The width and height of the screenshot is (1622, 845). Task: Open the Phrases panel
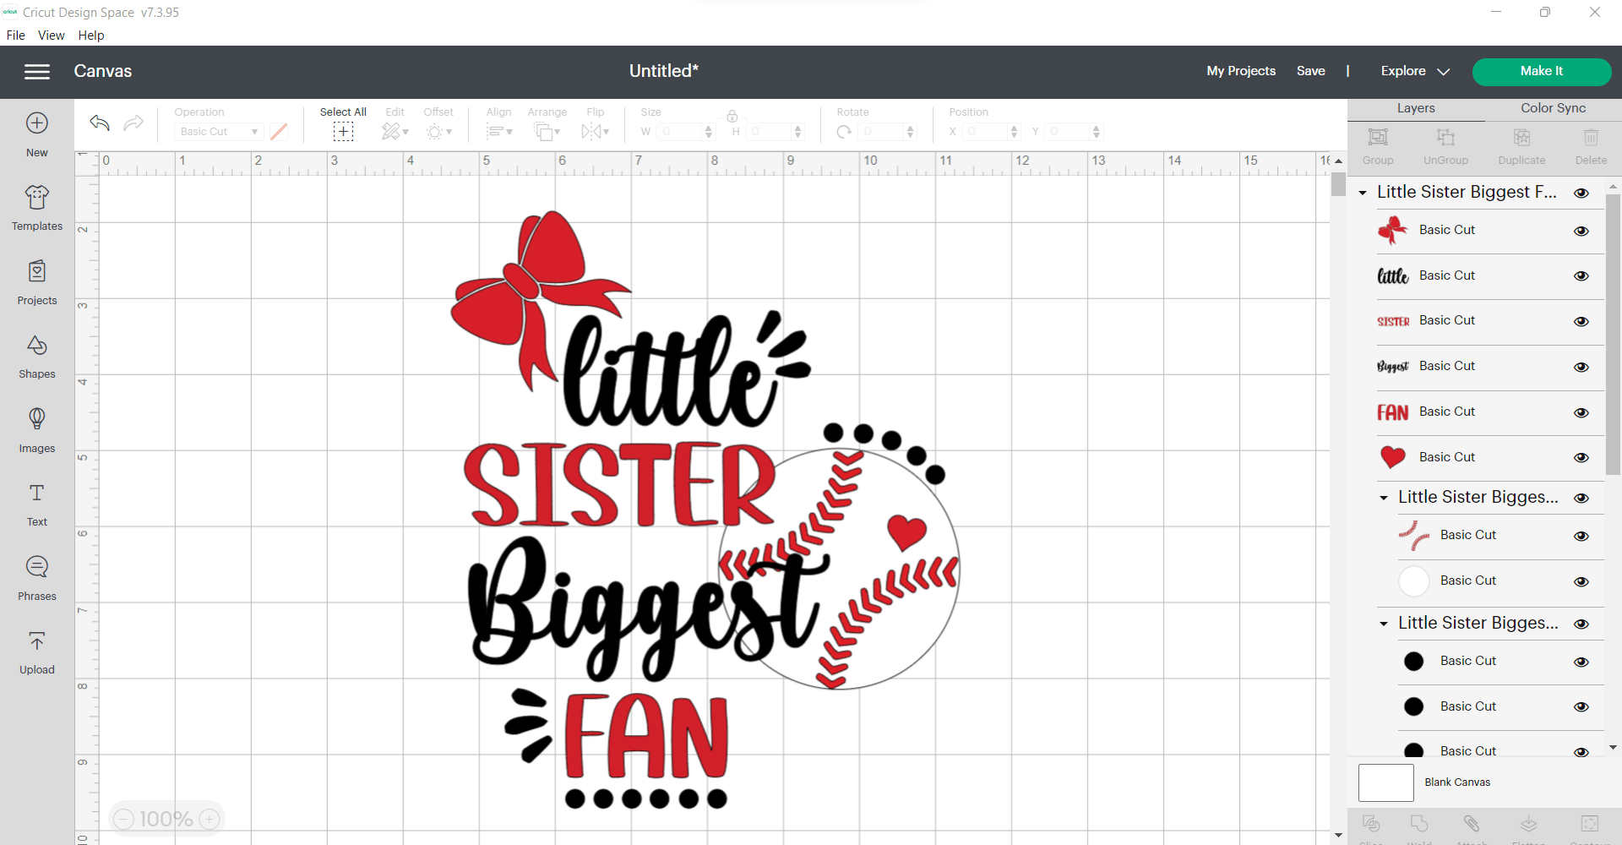click(x=37, y=578)
